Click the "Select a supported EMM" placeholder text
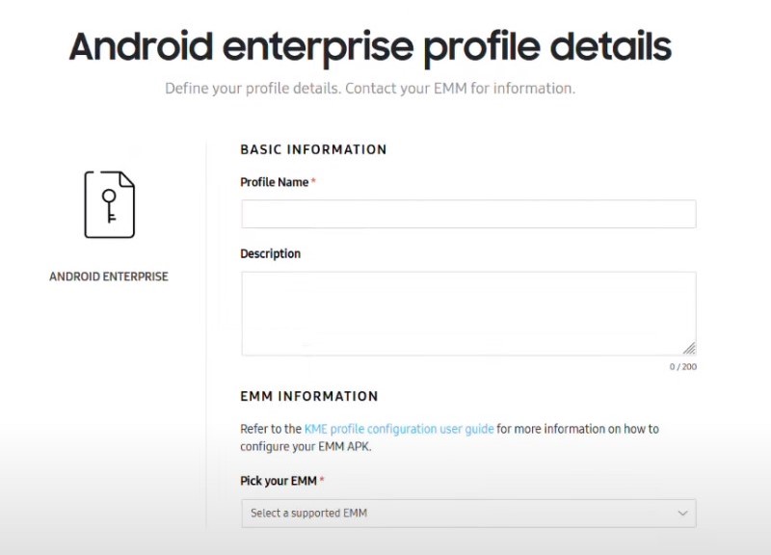 [308, 514]
